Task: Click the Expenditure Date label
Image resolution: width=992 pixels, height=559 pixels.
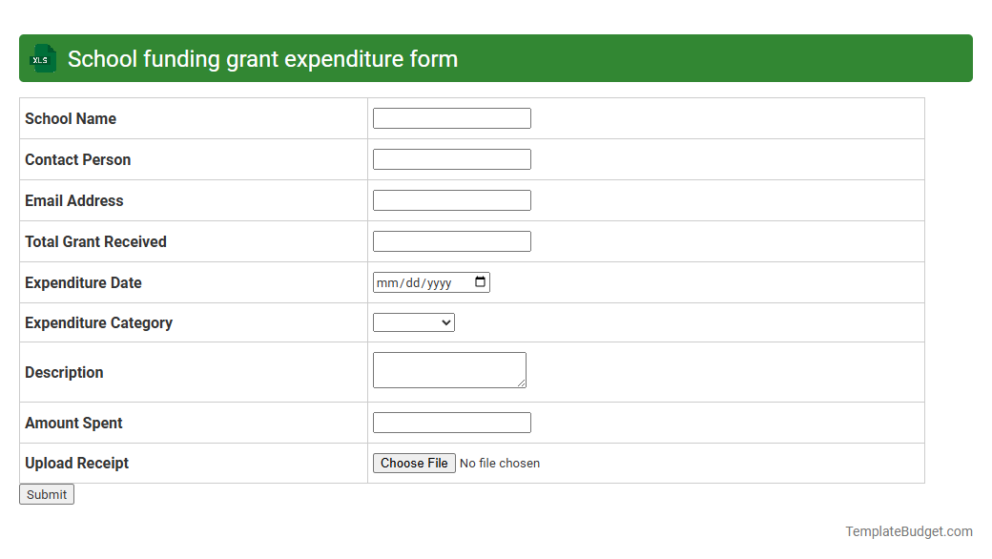Action: pos(83,282)
